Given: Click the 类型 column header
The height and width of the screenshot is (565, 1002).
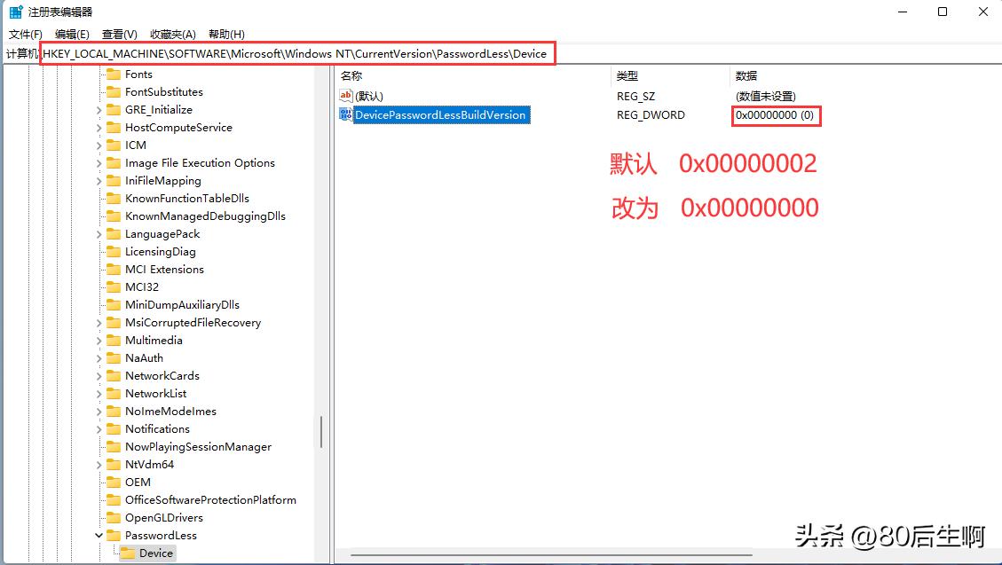Looking at the screenshot, I should 627,75.
